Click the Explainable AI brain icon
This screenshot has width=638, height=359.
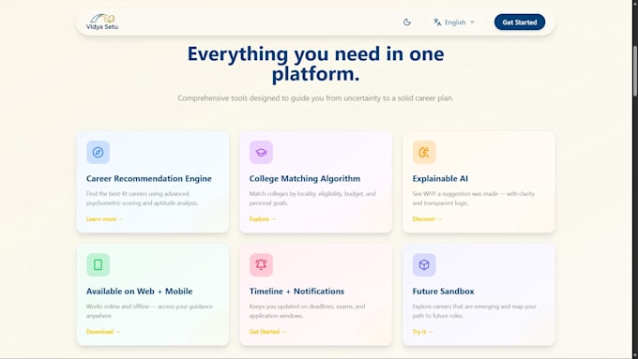coord(424,153)
